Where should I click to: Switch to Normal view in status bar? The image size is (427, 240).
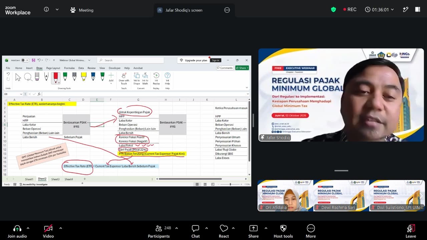tap(197, 184)
